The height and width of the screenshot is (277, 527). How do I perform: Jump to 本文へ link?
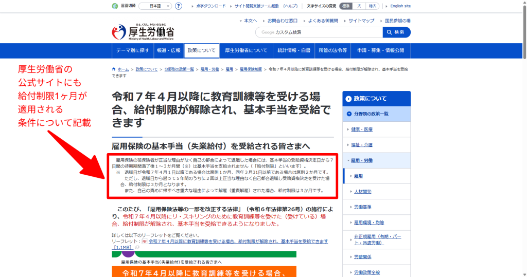pos(251,21)
